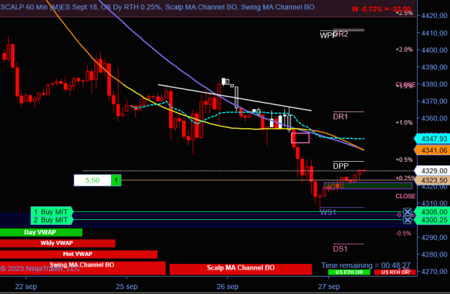The height and width of the screenshot is (294, 450).
Task: Click the W -0,73% weekly change text
Action: tap(381, 9)
